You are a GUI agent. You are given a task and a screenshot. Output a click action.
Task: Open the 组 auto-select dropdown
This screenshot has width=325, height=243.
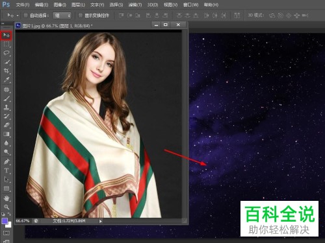tap(62, 16)
